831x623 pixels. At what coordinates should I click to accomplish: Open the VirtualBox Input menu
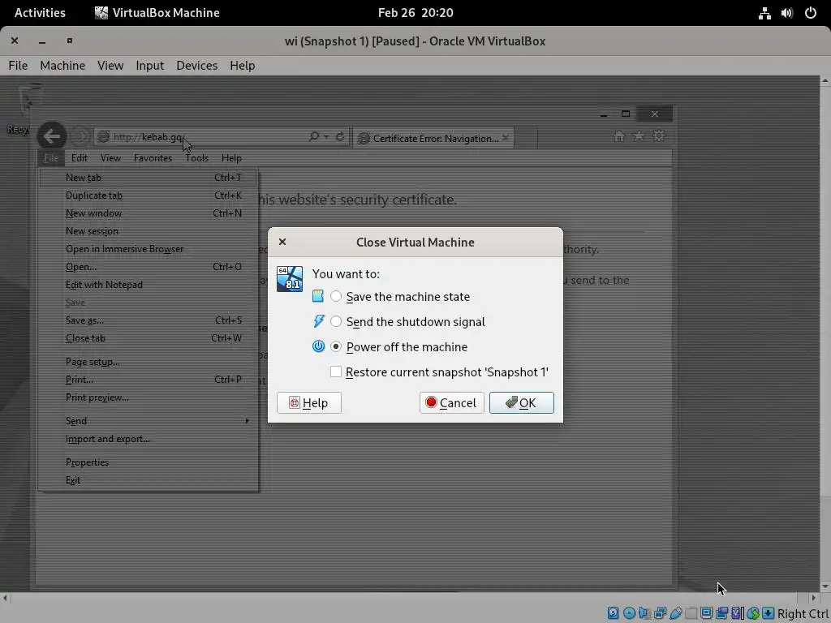click(x=150, y=65)
